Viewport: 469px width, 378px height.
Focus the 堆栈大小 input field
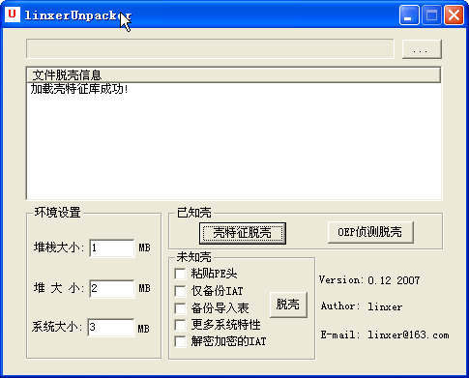click(x=112, y=248)
